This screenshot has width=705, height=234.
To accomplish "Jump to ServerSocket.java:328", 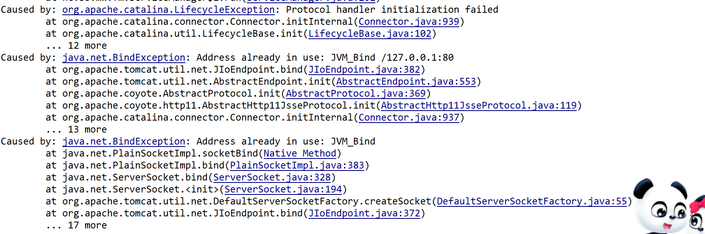I will [x=272, y=177].
